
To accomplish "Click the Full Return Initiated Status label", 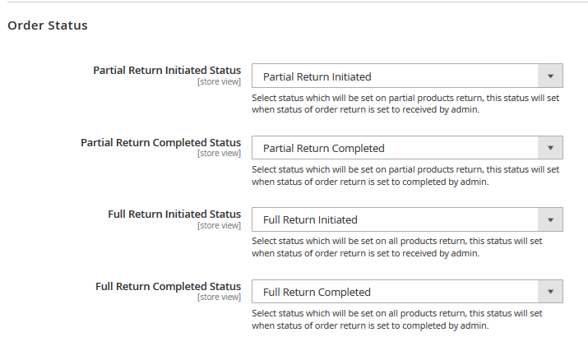I will point(174,214).
